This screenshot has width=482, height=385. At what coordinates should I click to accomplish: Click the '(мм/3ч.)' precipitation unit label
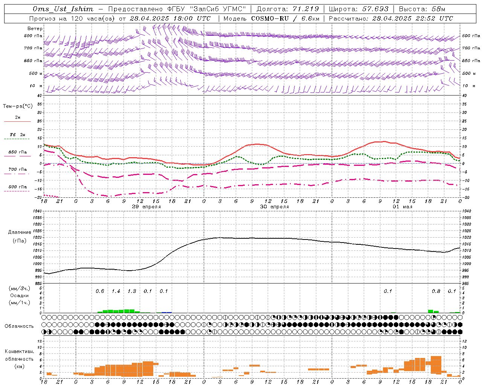(x=20, y=288)
